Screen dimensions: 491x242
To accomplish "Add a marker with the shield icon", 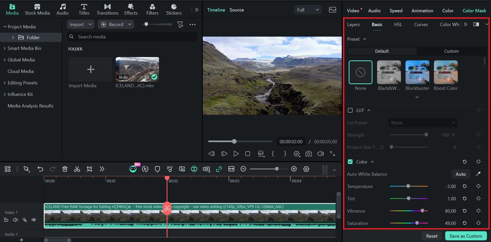I will tap(157, 169).
